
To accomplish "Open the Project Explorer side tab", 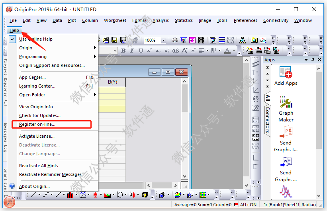I will tap(5, 82).
